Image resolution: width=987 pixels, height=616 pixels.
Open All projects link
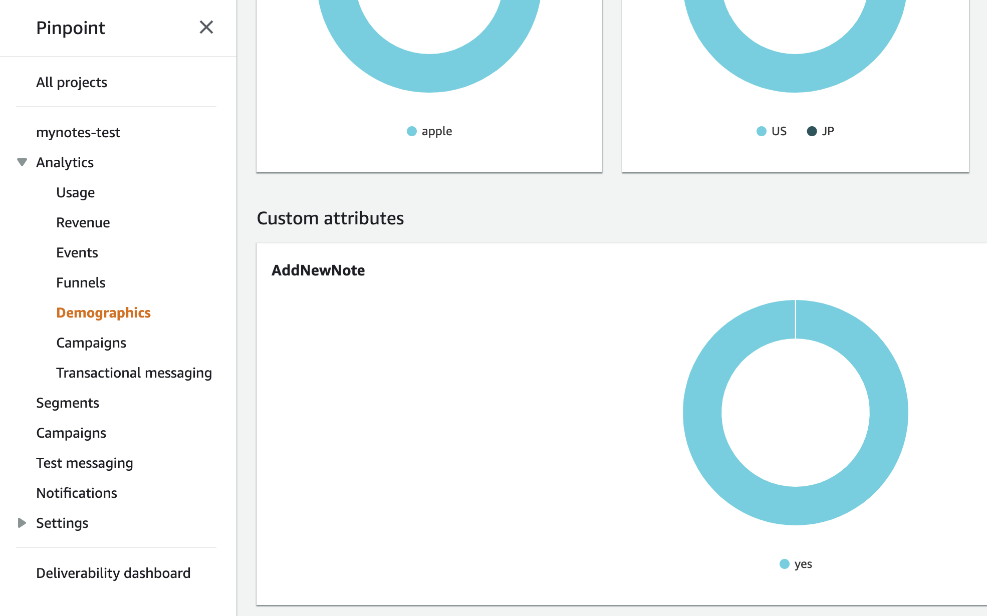click(72, 82)
